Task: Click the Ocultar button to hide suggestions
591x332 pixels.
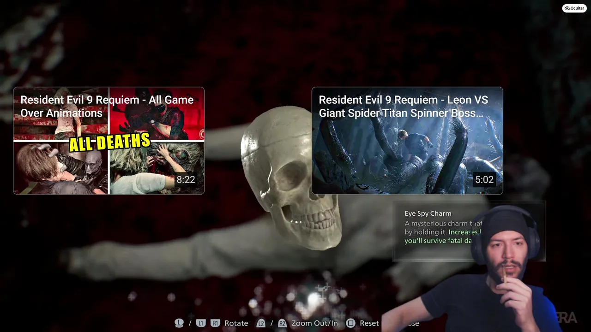Action: (574, 8)
